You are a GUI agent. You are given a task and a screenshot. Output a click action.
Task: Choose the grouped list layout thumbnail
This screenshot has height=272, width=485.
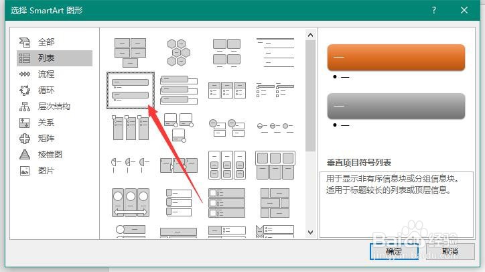click(x=226, y=165)
